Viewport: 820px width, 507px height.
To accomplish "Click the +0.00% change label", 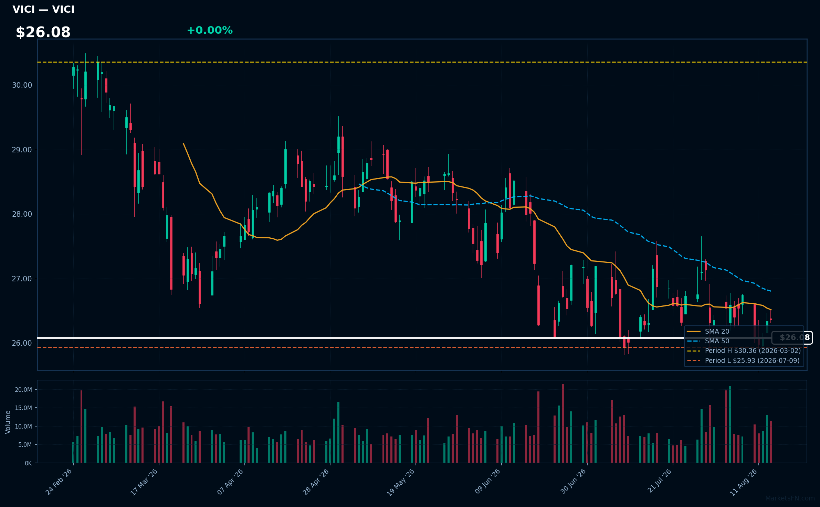I will pos(210,30).
